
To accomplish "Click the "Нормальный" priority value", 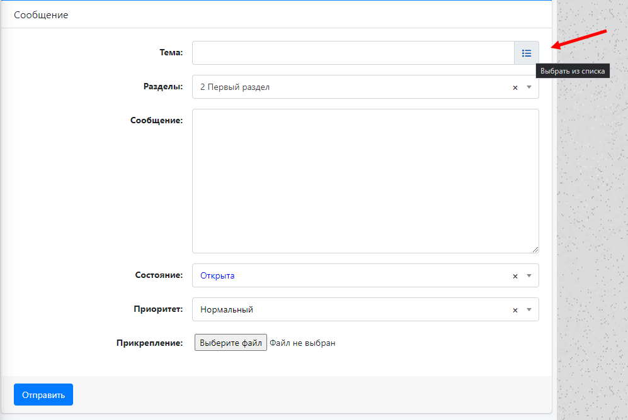I will click(227, 309).
